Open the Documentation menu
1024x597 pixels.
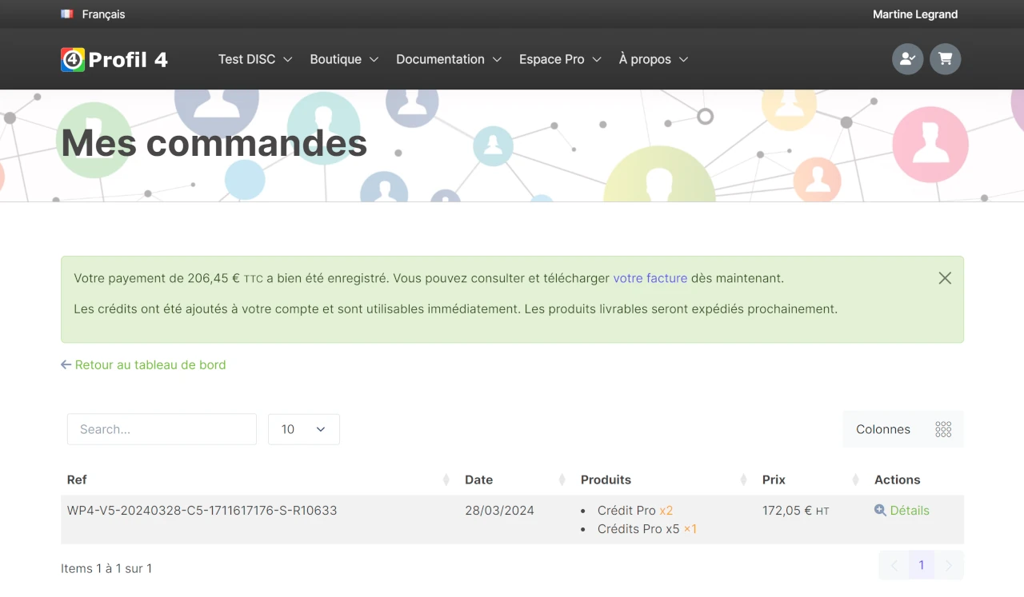449,59
